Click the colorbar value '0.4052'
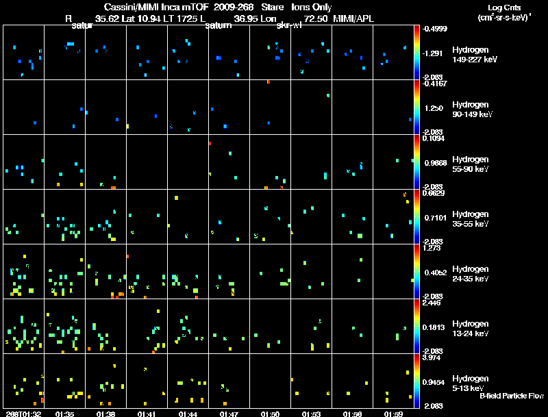The width and height of the screenshot is (548, 417). point(436,273)
